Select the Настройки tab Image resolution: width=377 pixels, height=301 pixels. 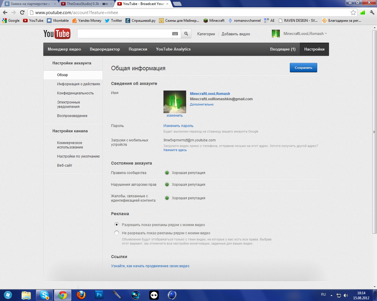tap(314, 49)
